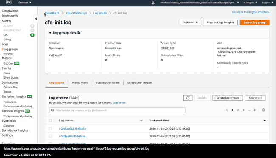Screen dimensions: 276x158
Task: Open Container Insights in the sidebar
Action: pos(14,96)
